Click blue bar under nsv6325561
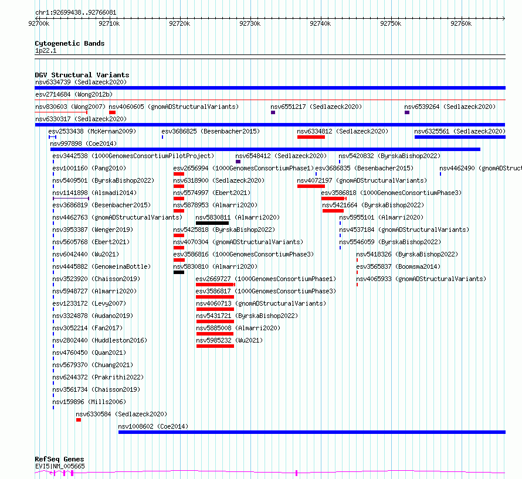The width and height of the screenshot is (522, 479). pyautogui.click(x=460, y=137)
